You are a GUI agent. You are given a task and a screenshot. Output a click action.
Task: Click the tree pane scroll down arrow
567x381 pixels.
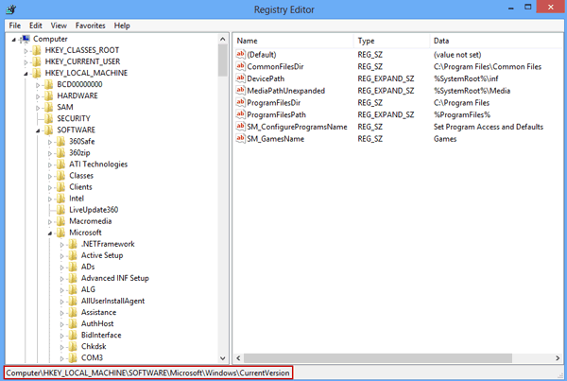223,358
